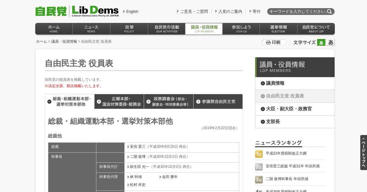Open news 安倍晋三総裁 平成31年 年頭所感

(293, 166)
